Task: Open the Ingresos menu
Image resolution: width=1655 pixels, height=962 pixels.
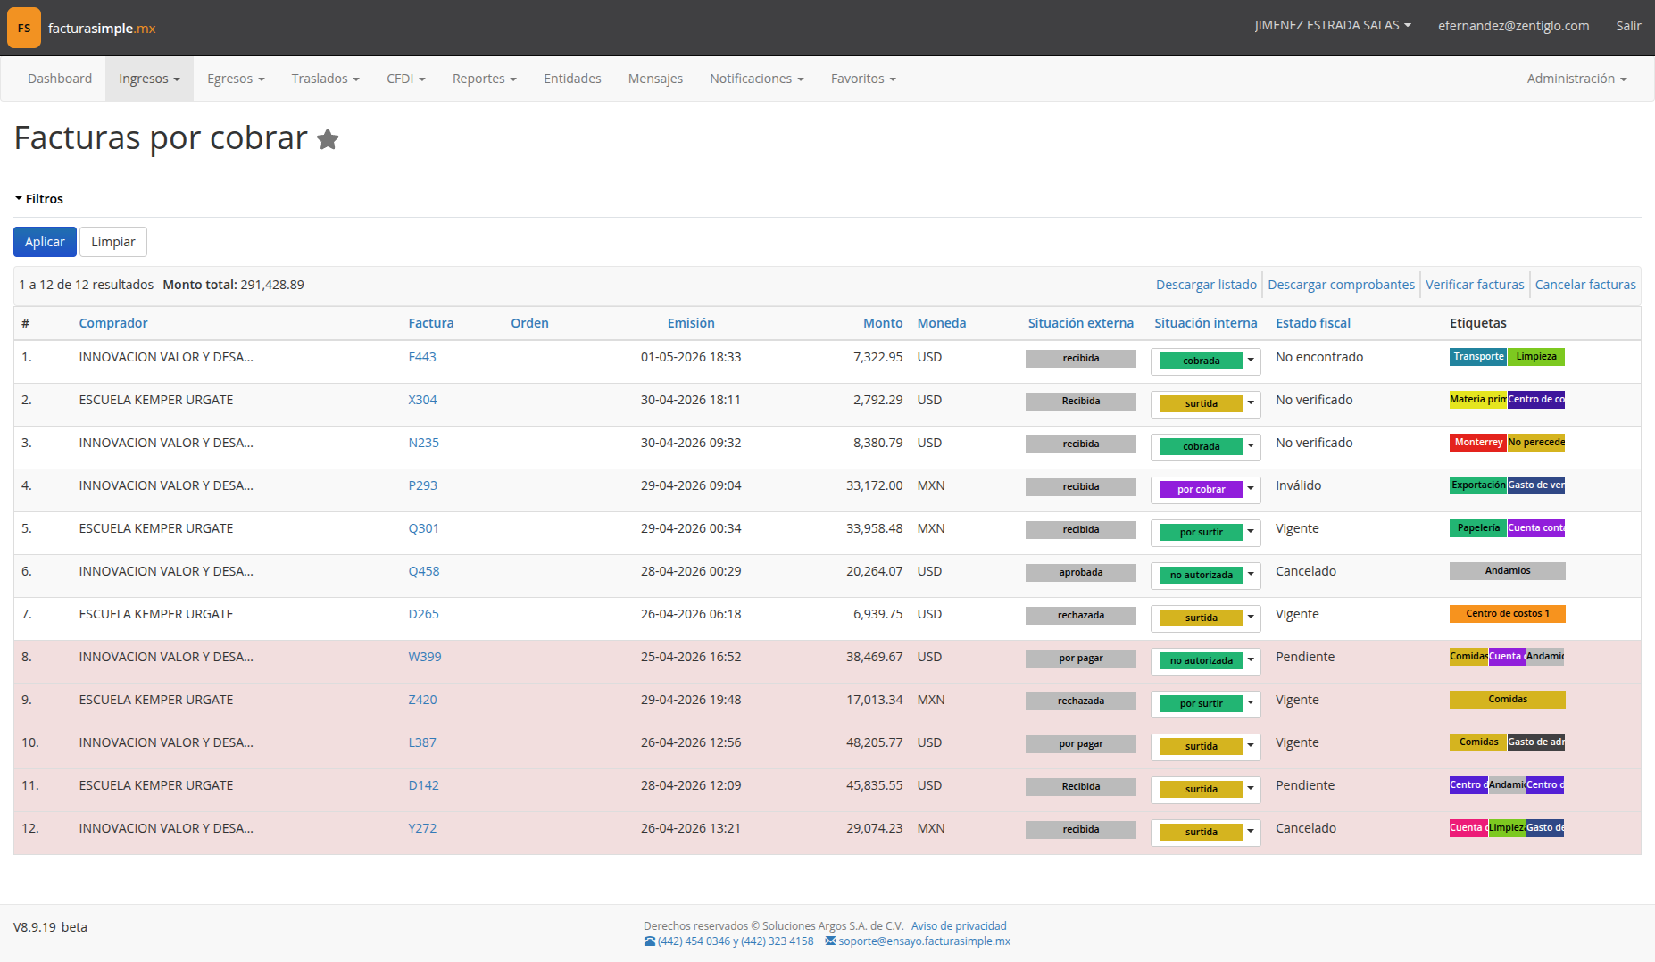Action: click(x=149, y=79)
